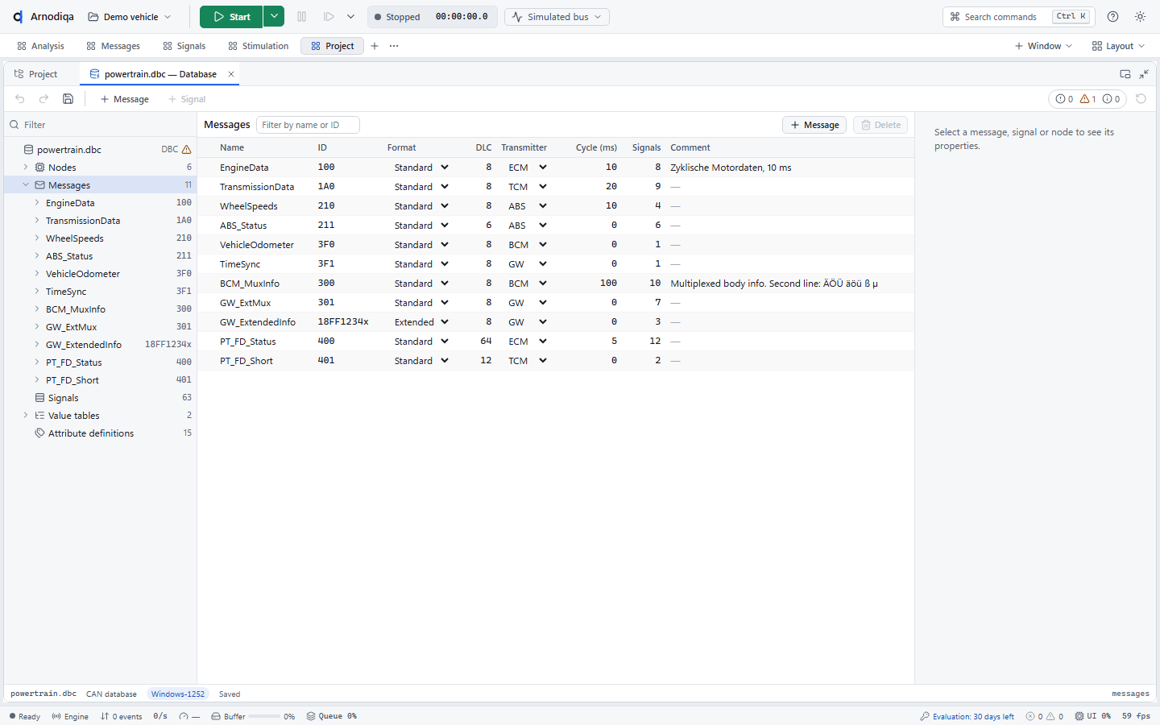This screenshot has width=1160, height=725.
Task: Click the pause icon beside Start
Action: 302,17
